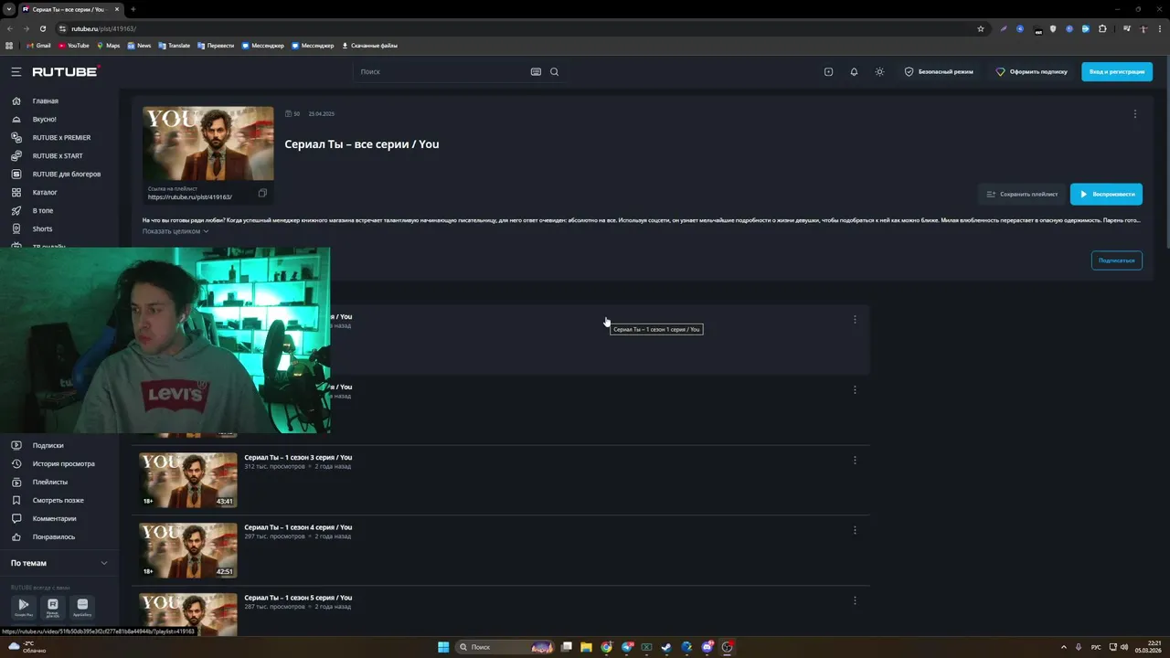Open Windows Start menu

coord(443,647)
